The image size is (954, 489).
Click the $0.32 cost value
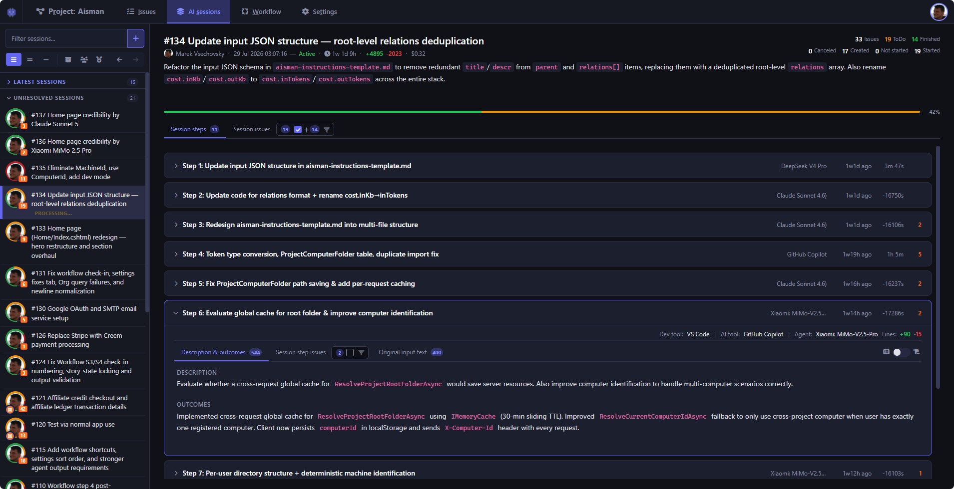(x=418, y=54)
